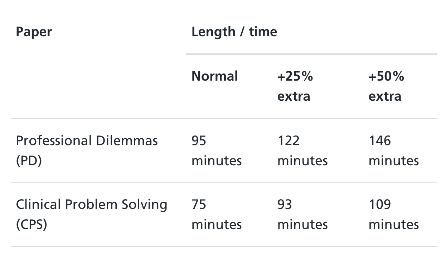Select the 95 minutes cell
446x258 pixels.
pos(216,150)
